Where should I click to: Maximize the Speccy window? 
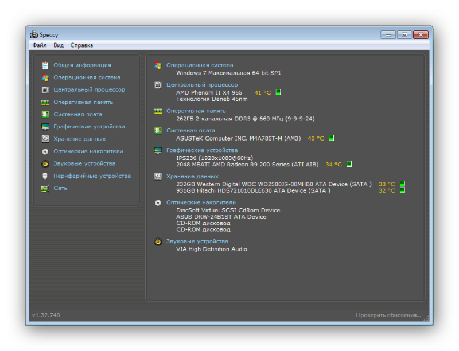(x=404, y=35)
